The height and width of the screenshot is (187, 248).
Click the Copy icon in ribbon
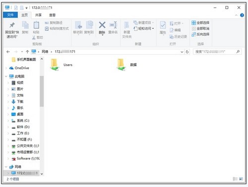[25, 25]
